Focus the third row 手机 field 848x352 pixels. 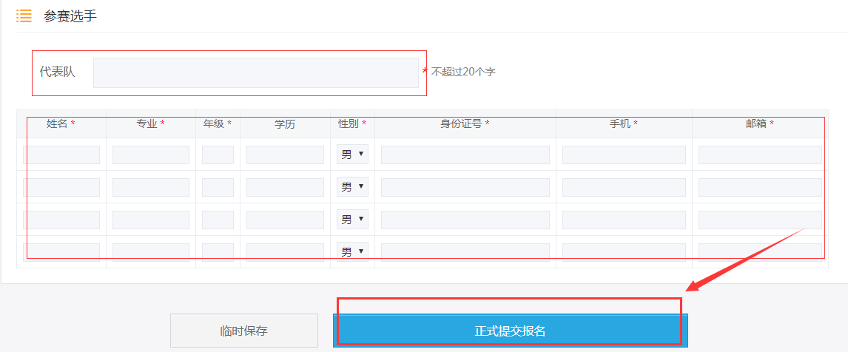tap(624, 220)
